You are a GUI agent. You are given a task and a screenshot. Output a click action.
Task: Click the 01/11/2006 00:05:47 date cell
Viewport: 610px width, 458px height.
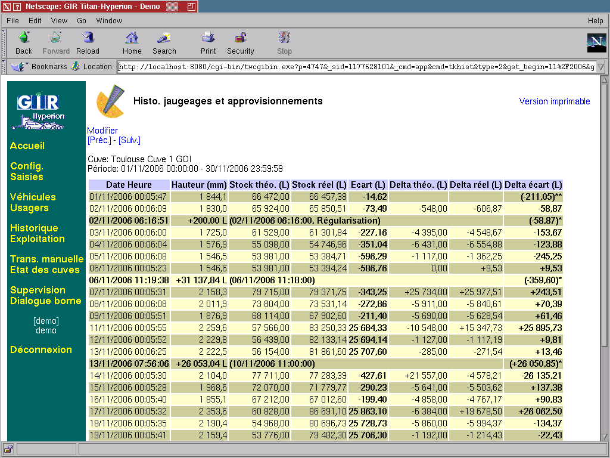point(129,197)
